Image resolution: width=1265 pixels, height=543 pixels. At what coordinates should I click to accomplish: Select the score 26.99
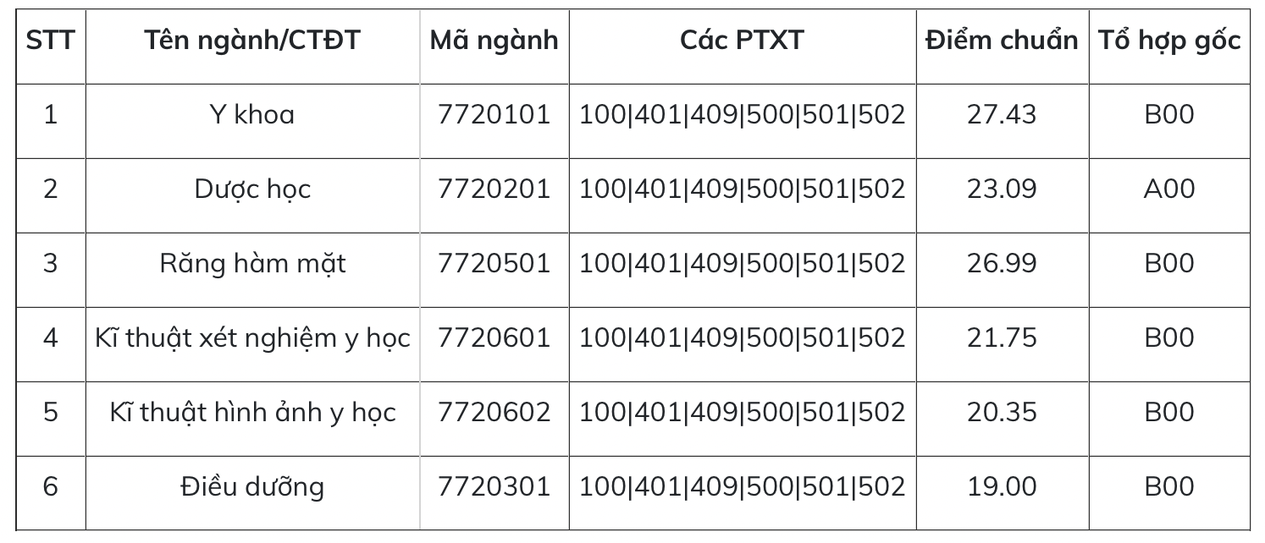[x=1002, y=263]
